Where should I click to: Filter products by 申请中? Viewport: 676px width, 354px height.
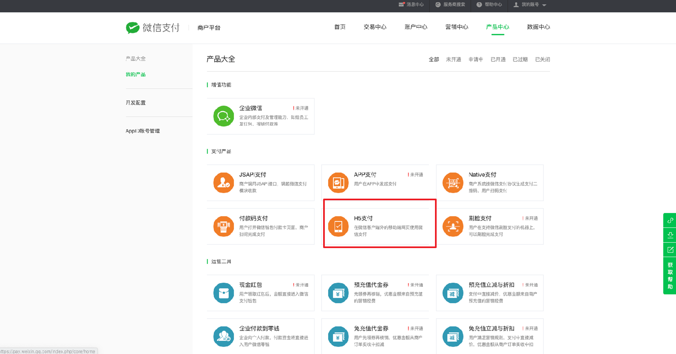click(475, 59)
